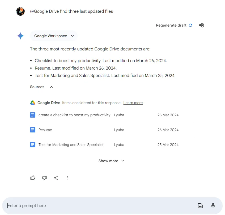Expand the Google Workspace dropdown
225x215 pixels.
(x=54, y=36)
